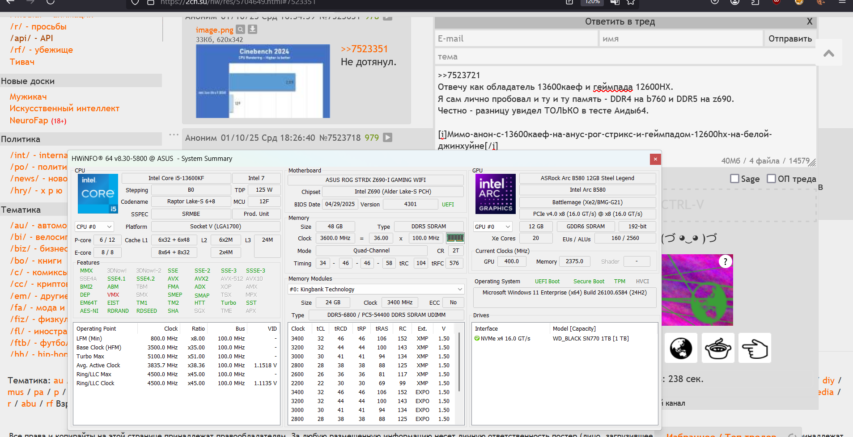Click the arrow icon on post №7523718
This screenshot has height=437, width=853.
pyautogui.click(x=388, y=138)
